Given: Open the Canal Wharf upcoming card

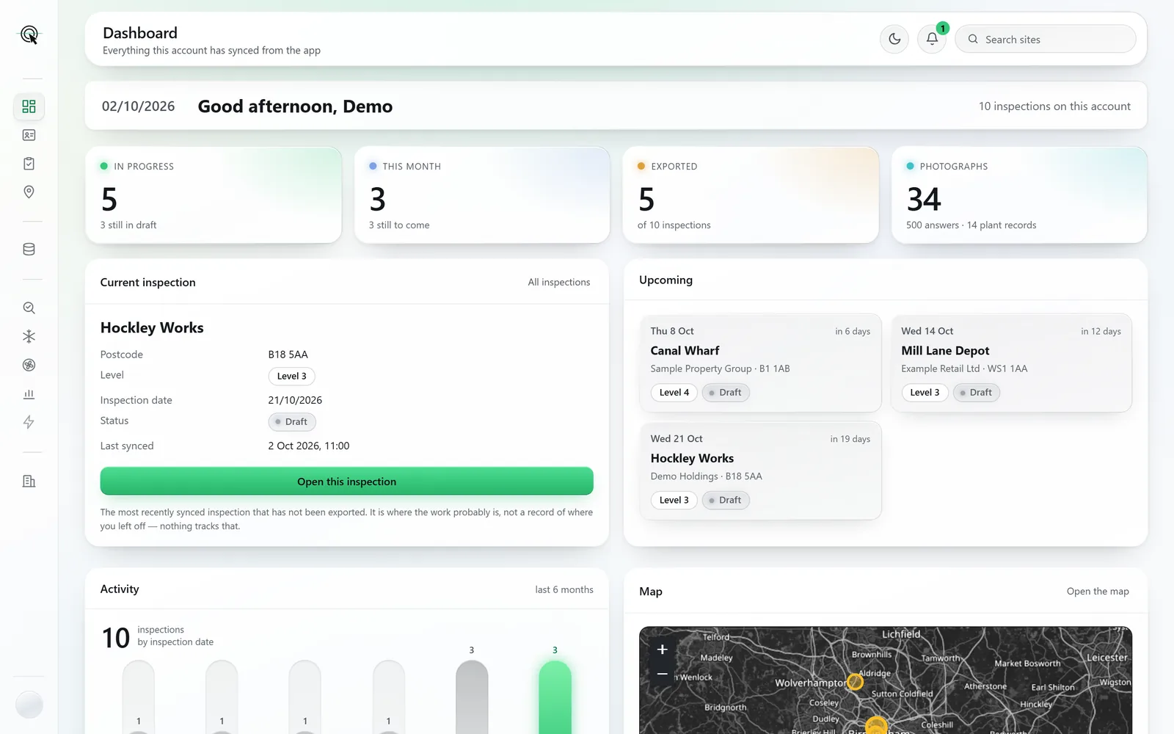Looking at the screenshot, I should click(760, 363).
